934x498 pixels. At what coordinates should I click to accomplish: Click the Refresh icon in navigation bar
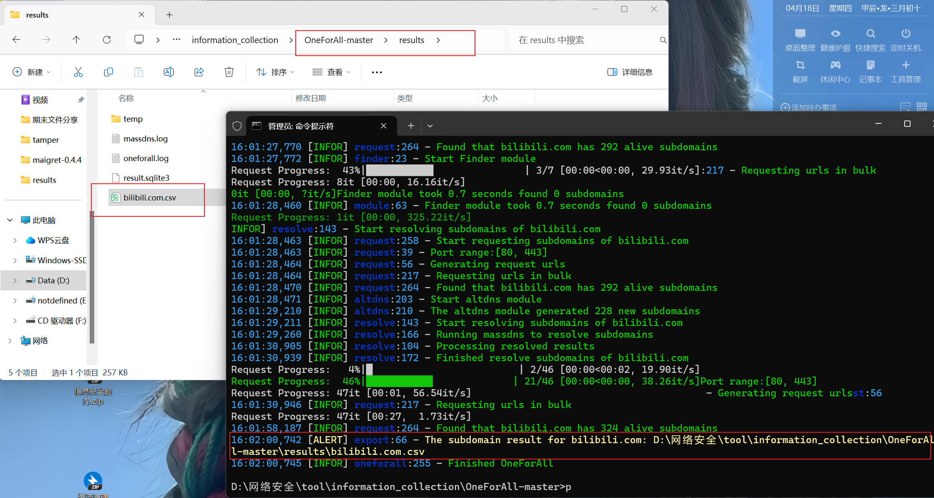pyautogui.click(x=107, y=40)
